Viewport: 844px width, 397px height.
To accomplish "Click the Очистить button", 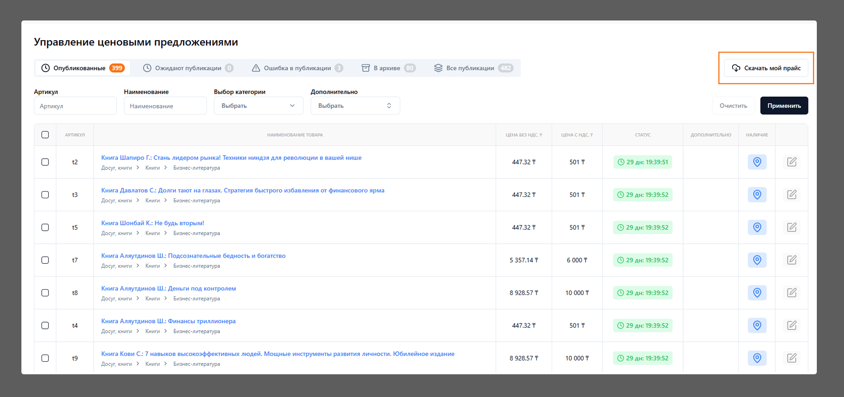I will point(733,106).
